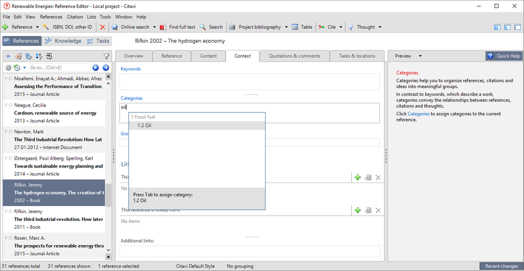Select Rifkin 2011 third industrial revolution entry
The width and height of the screenshot is (524, 271).
[x=54, y=219]
